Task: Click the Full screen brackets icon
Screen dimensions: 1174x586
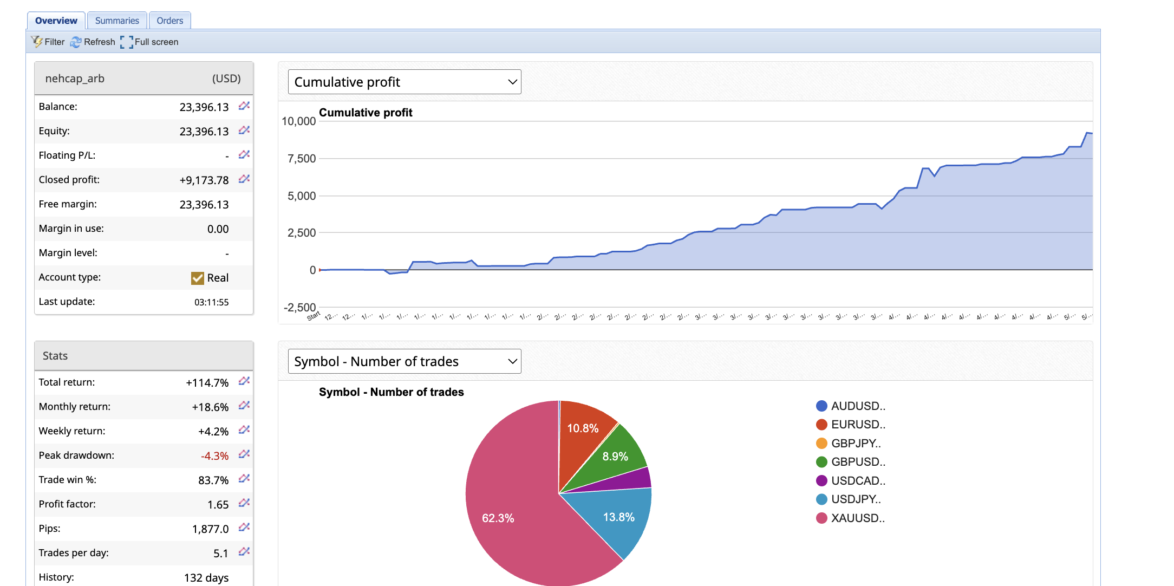Action: (126, 42)
